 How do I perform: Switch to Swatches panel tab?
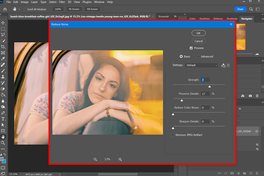pos(204,19)
